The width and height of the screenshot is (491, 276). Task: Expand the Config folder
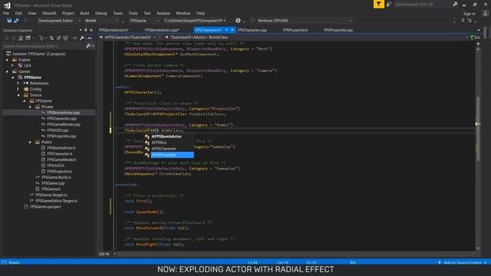18,89
